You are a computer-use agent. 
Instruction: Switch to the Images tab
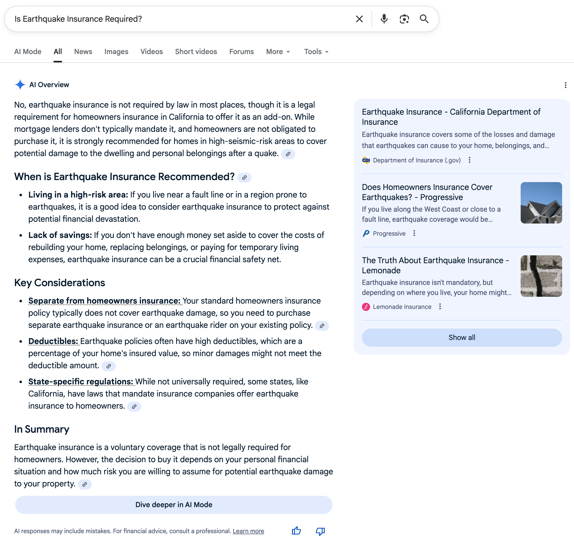(116, 52)
